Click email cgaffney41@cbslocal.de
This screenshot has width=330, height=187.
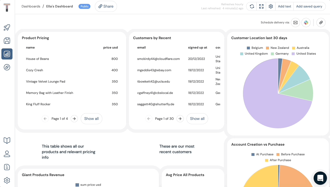pos(155,93)
